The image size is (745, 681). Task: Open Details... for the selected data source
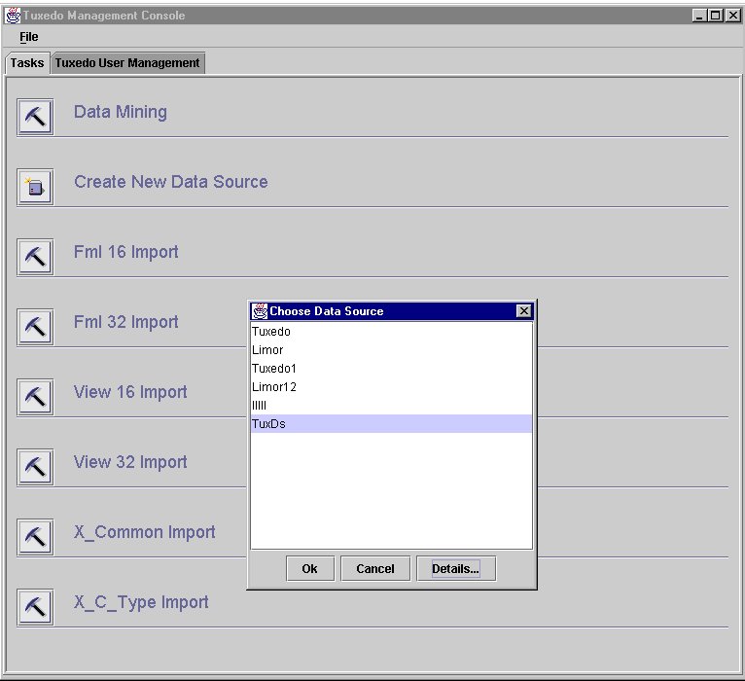pyautogui.click(x=455, y=568)
